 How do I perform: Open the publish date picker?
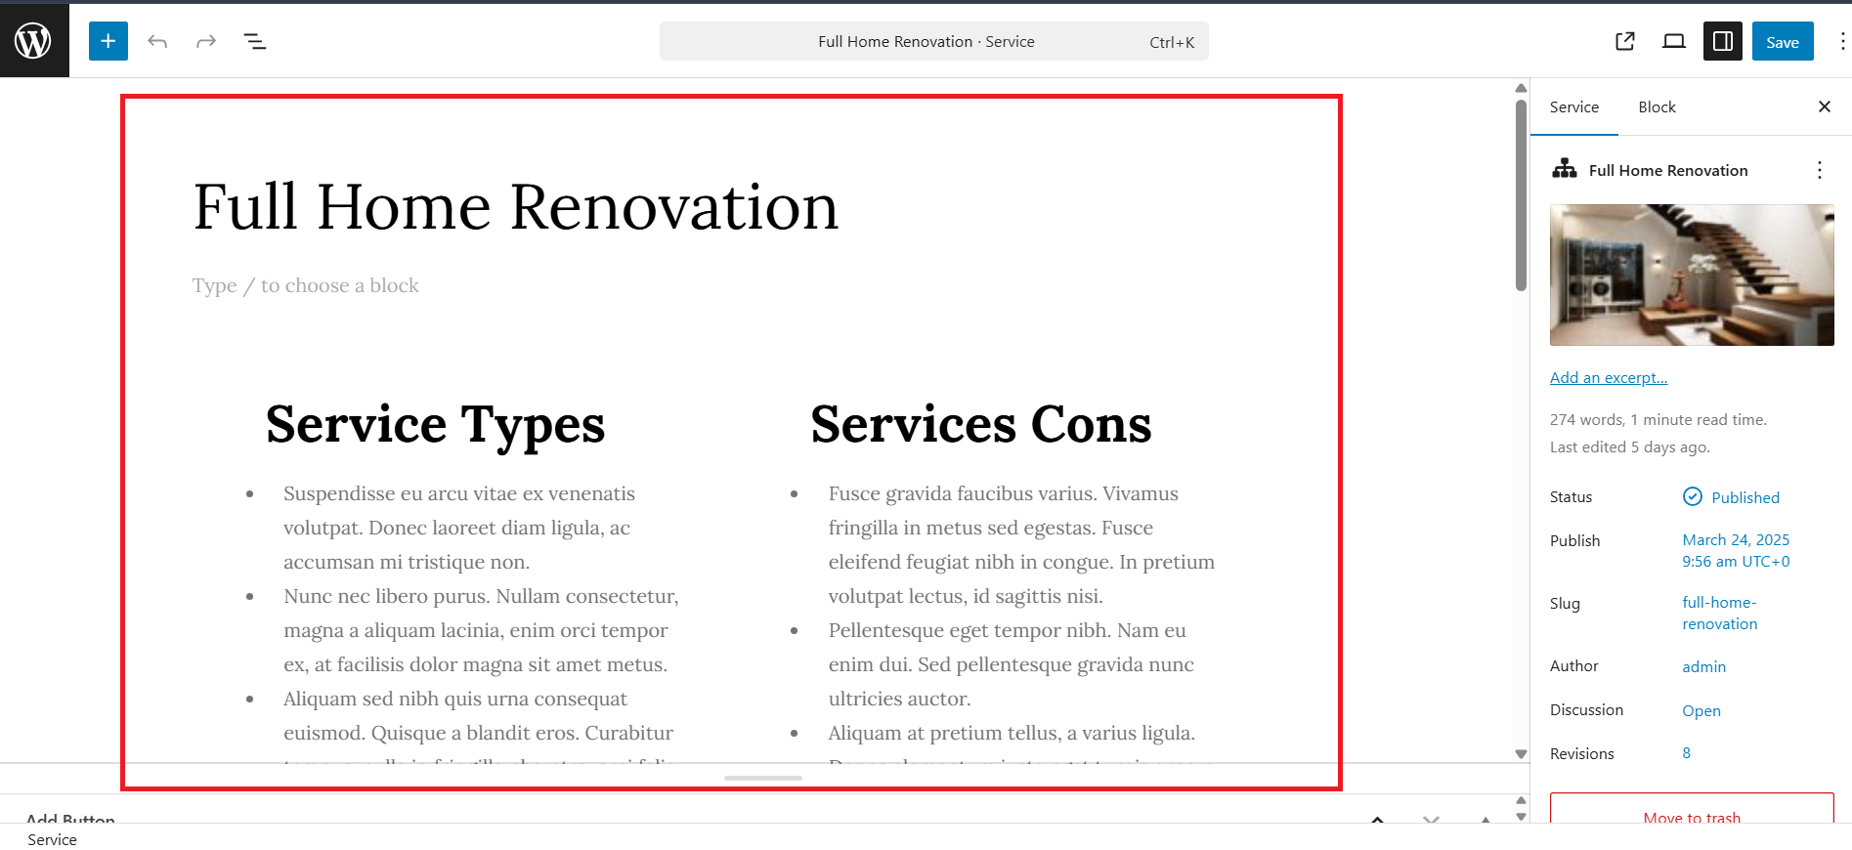pos(1736,551)
